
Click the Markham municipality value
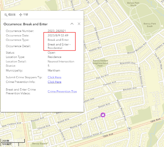coord(54,70)
